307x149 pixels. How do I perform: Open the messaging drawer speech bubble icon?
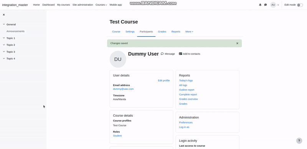pos(266,5)
